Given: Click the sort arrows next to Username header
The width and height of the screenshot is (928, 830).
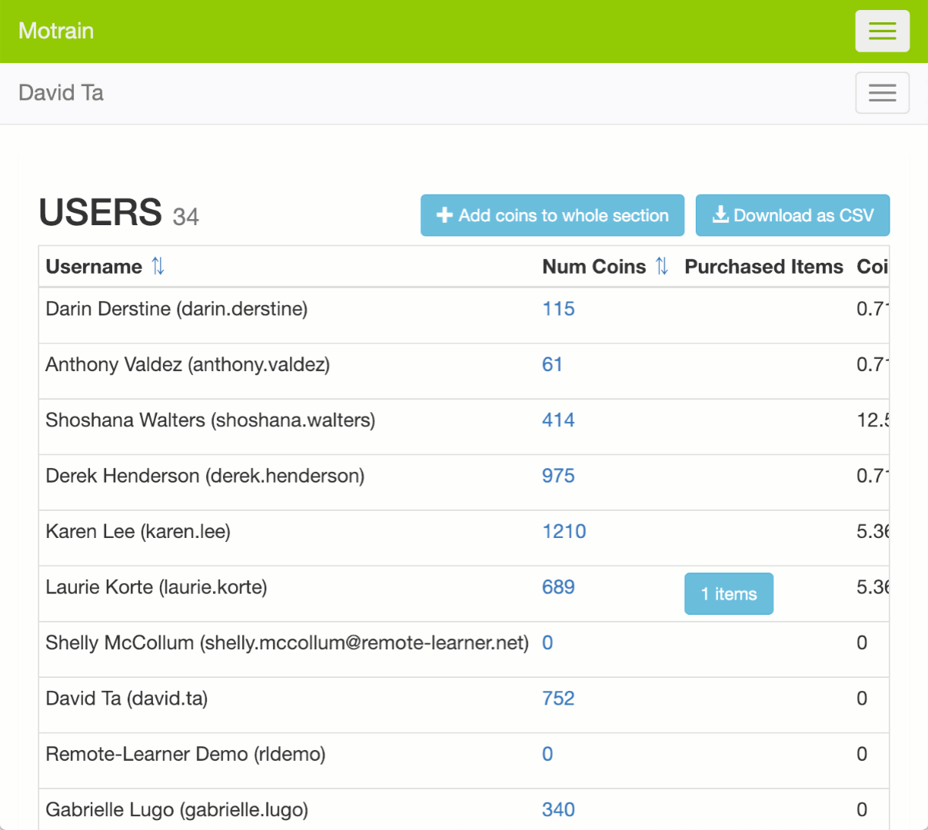Looking at the screenshot, I should point(156,265).
